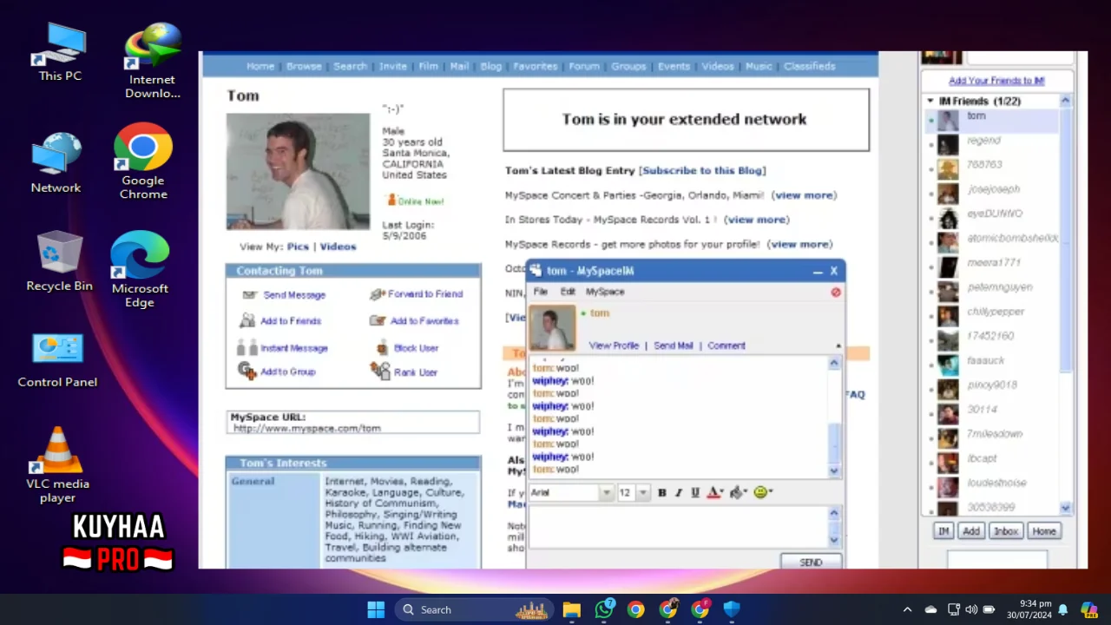The width and height of the screenshot is (1111, 625).
Task: Click the Add to Group icon
Action: coord(247,372)
